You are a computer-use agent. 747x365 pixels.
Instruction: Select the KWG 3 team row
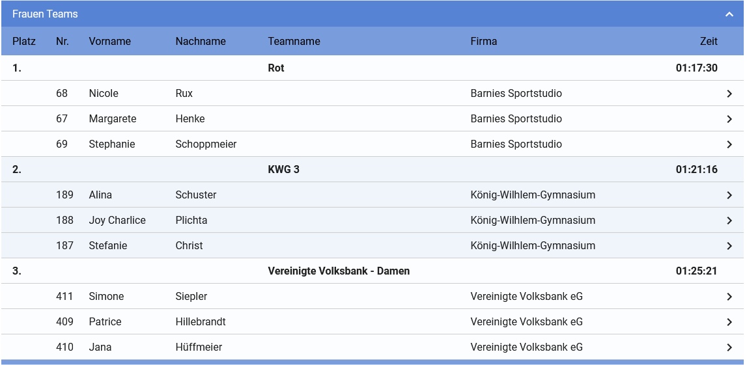tap(372, 169)
